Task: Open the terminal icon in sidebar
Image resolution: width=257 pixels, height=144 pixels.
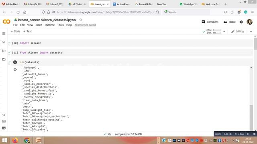Action: [4, 128]
